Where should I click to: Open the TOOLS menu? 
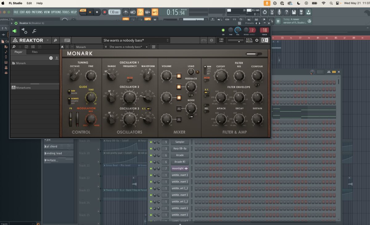tap(66, 12)
